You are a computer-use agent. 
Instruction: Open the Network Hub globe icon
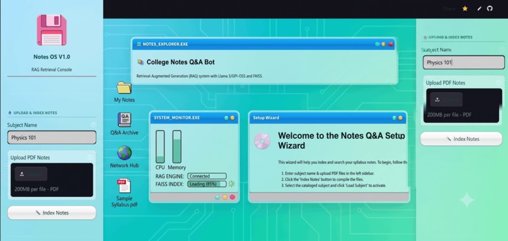(x=124, y=153)
